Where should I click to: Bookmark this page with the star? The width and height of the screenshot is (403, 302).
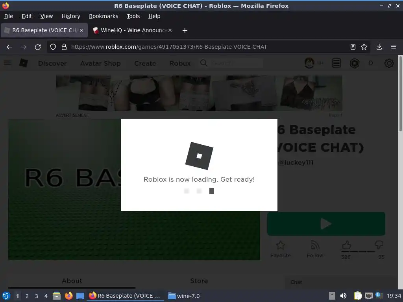[364, 47]
